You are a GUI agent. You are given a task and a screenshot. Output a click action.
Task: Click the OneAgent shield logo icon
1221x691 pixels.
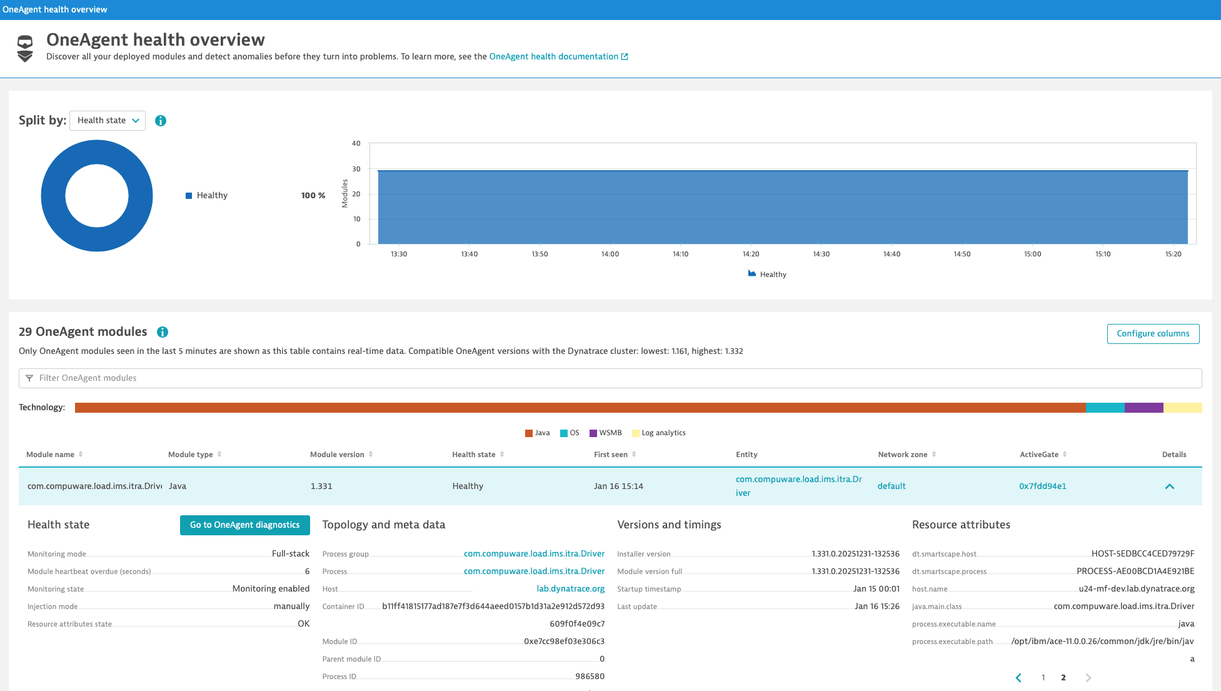point(25,48)
